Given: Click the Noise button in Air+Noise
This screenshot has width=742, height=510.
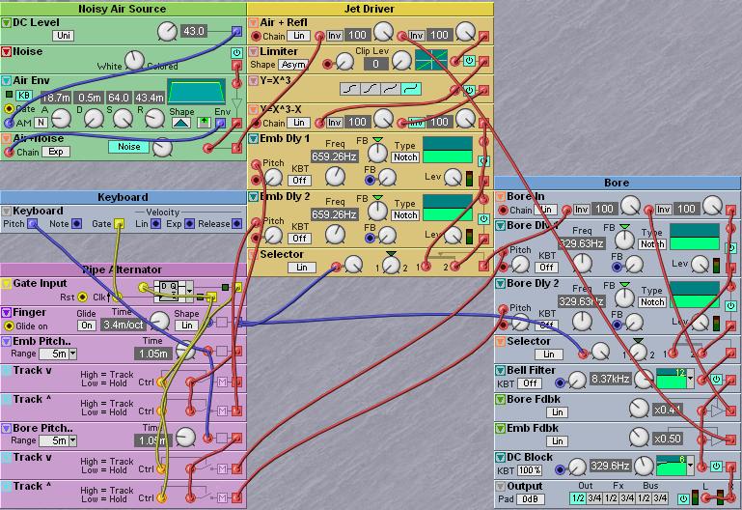Looking at the screenshot, I should click(128, 147).
